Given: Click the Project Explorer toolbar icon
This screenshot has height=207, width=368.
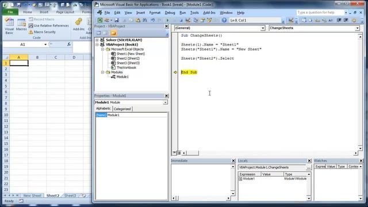Looking at the screenshot, I should [195, 21].
